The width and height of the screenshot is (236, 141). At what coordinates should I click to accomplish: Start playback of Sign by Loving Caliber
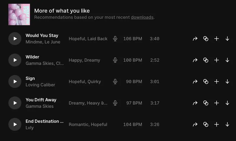tap(15, 81)
